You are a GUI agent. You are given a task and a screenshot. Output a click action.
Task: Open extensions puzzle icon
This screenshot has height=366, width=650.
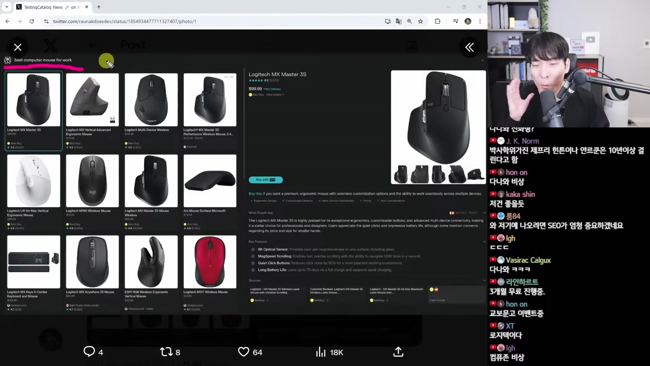pyautogui.click(x=438, y=21)
